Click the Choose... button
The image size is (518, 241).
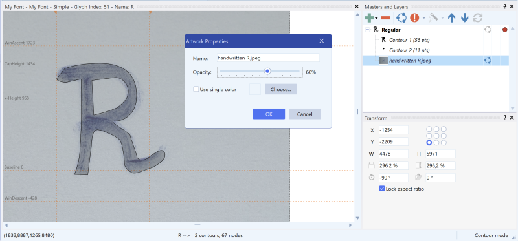pos(281,89)
